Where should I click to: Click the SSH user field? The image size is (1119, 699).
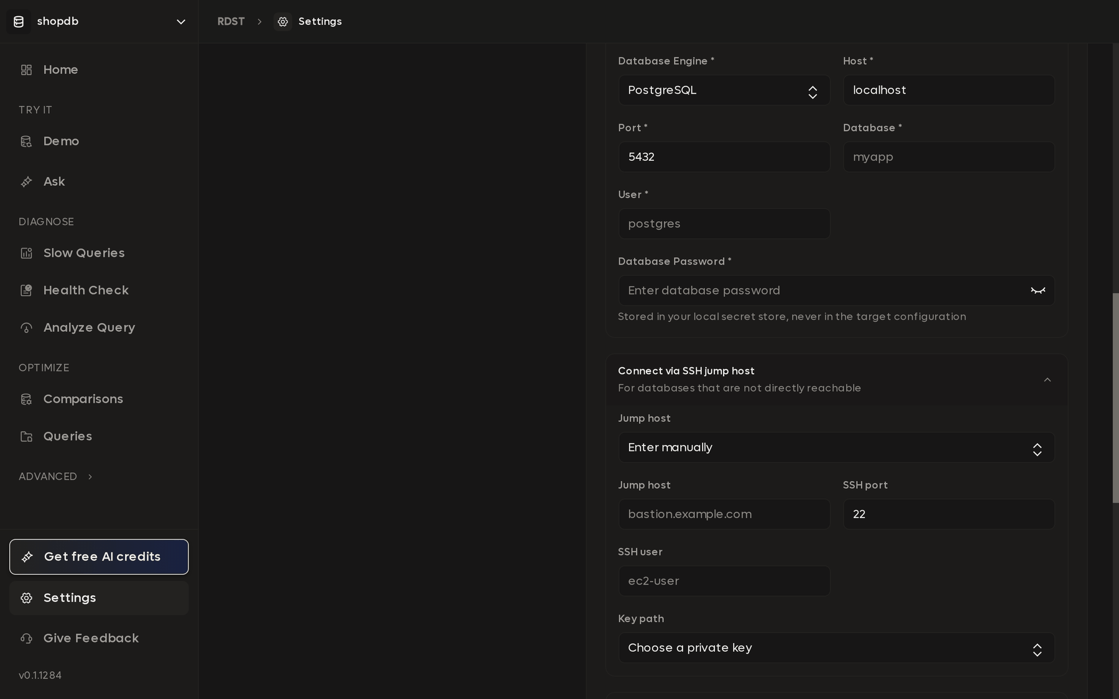(x=724, y=581)
